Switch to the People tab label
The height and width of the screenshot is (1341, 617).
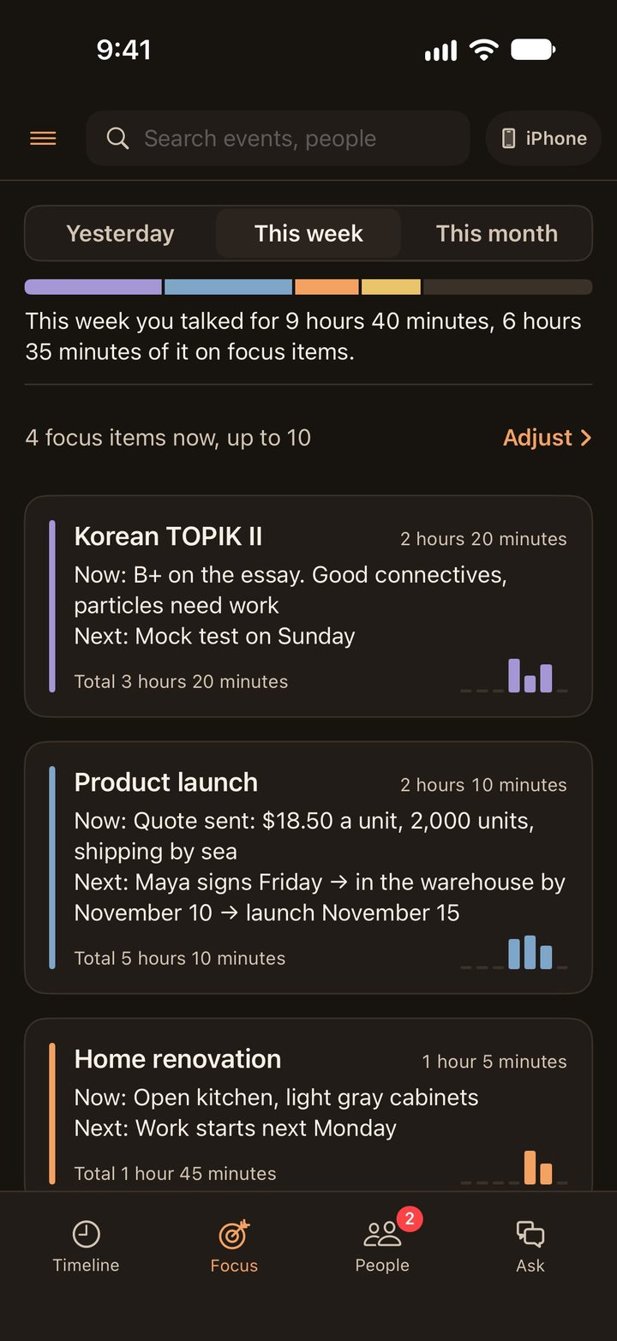coord(382,1266)
